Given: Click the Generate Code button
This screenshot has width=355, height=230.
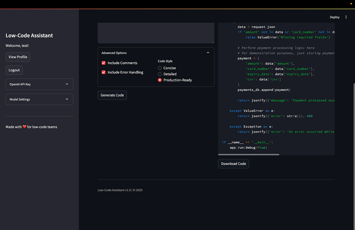Looking at the screenshot, I should [x=112, y=95].
